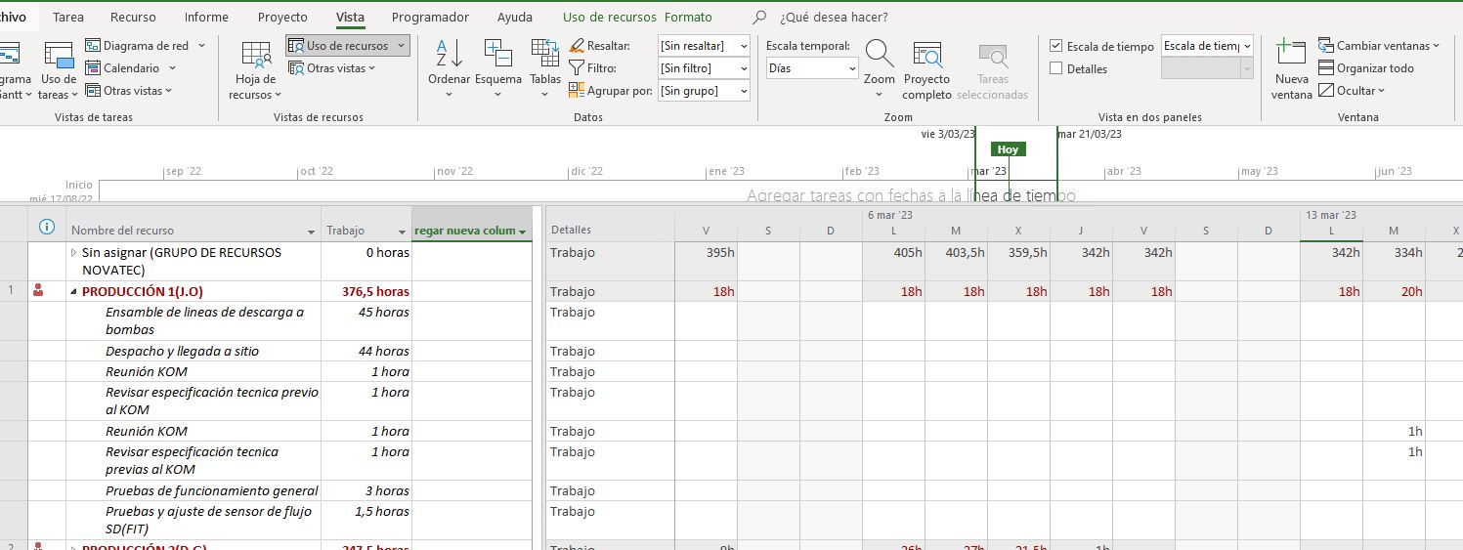Click the Resaltar highlighter icon

pos(577,46)
